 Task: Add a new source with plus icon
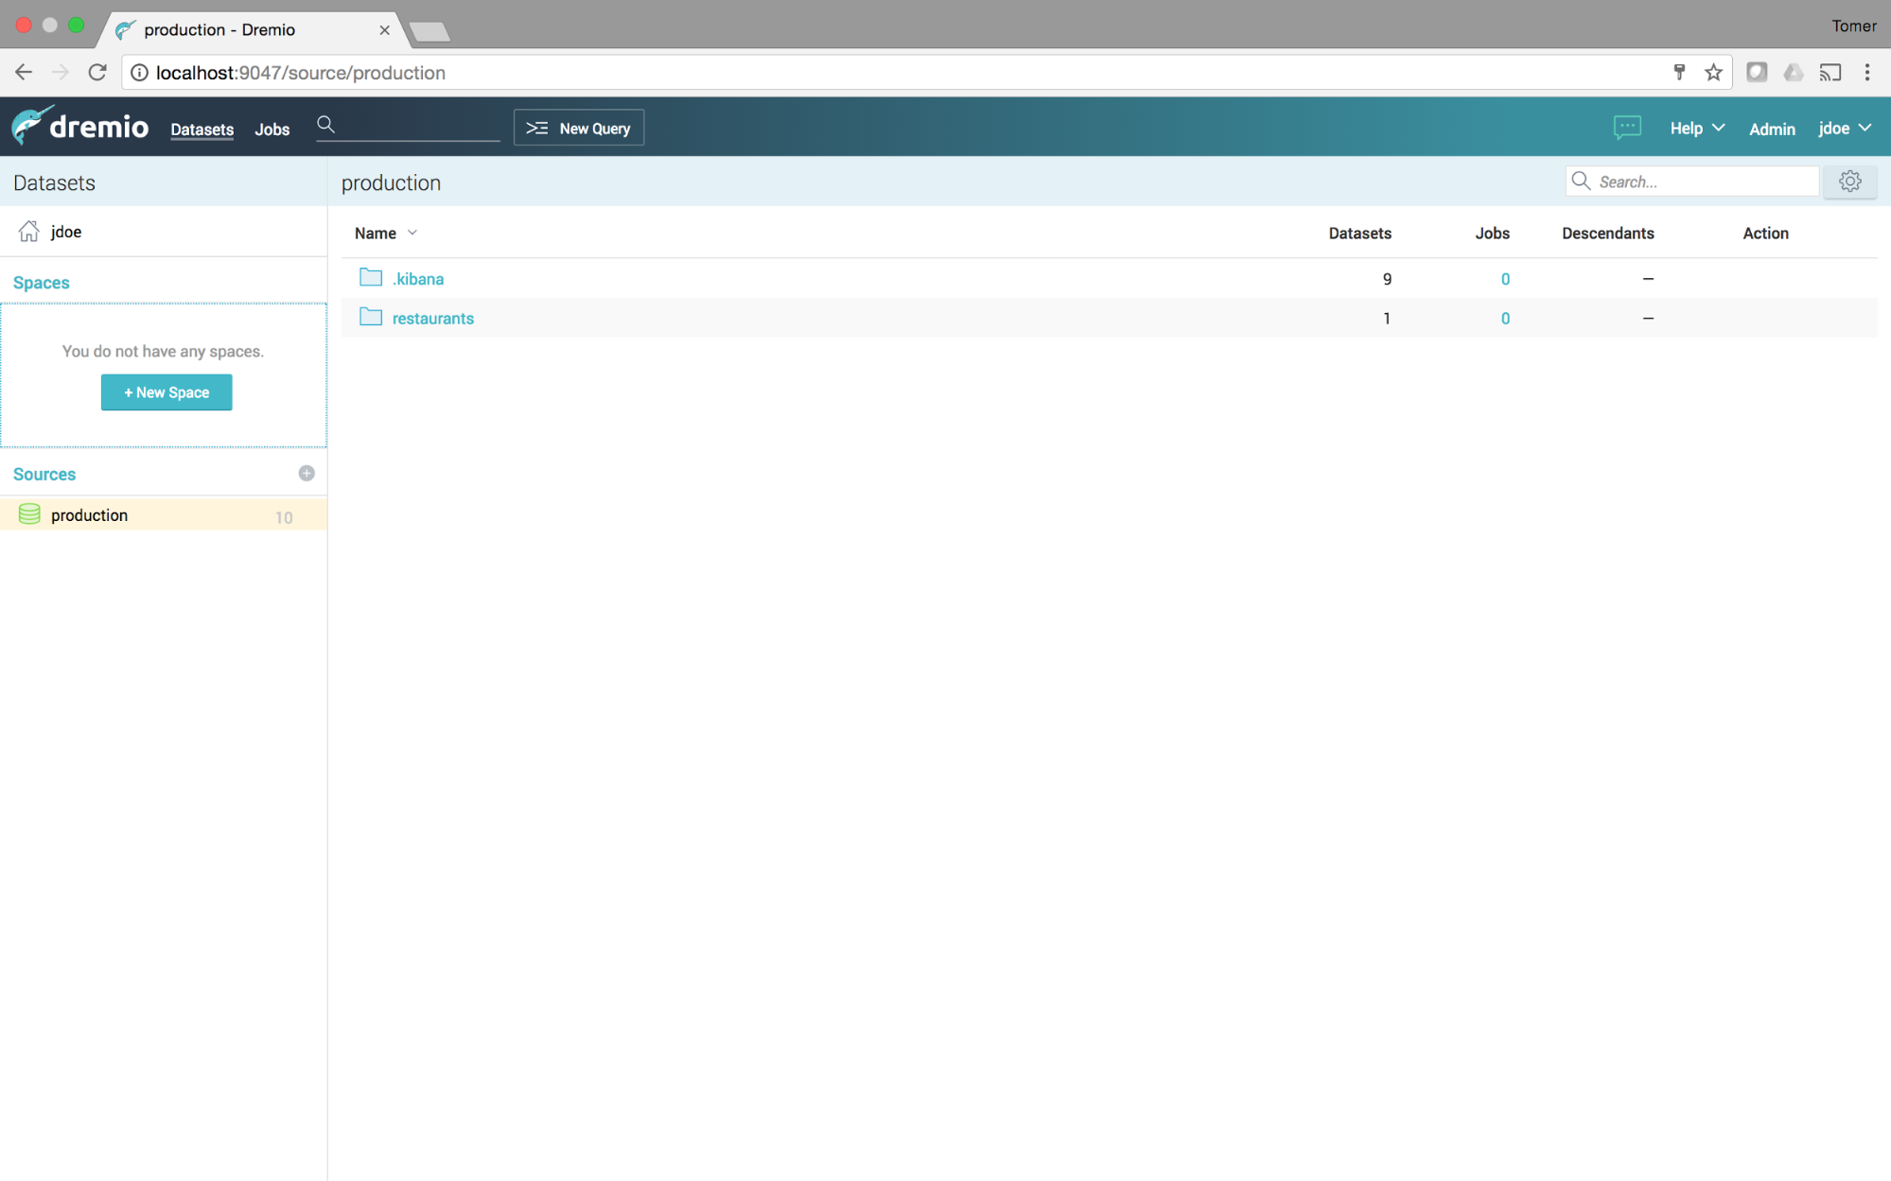coord(306,473)
